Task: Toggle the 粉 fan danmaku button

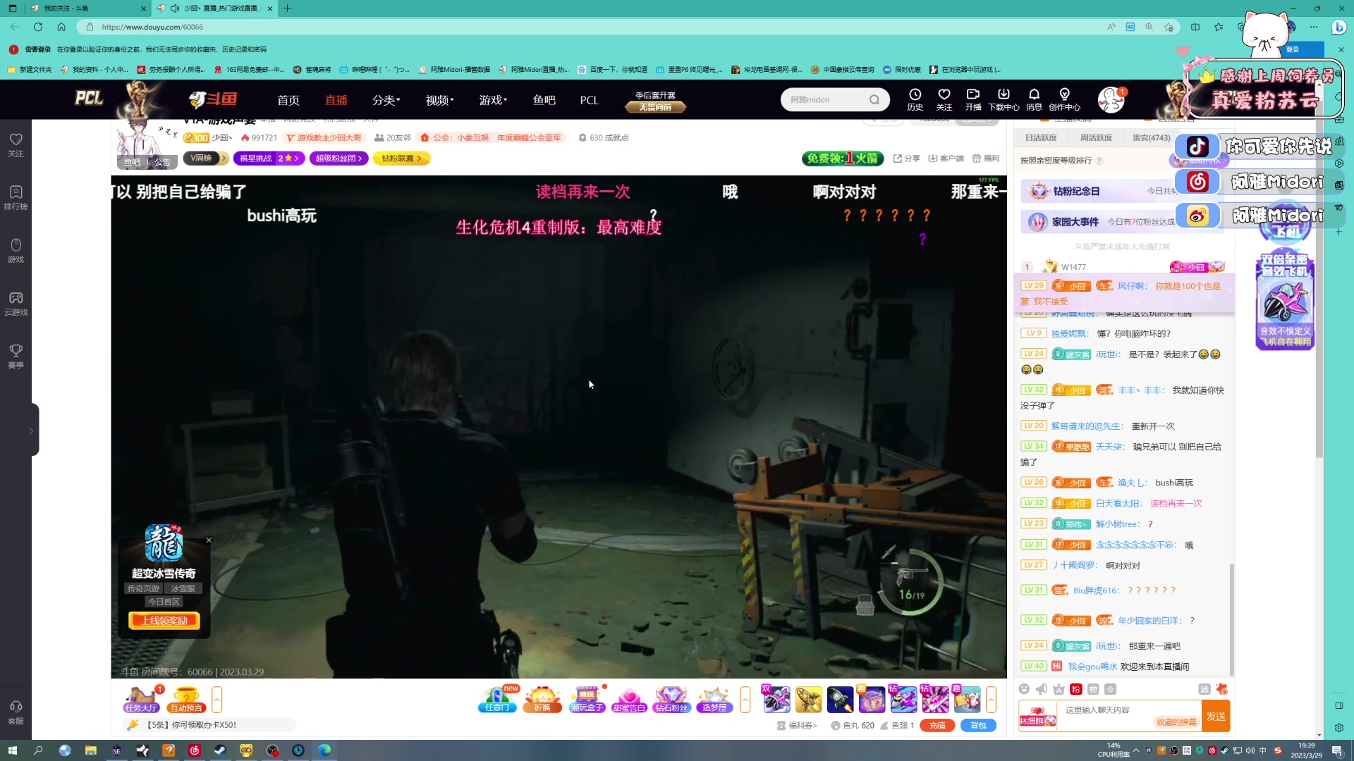Action: [x=1075, y=689]
